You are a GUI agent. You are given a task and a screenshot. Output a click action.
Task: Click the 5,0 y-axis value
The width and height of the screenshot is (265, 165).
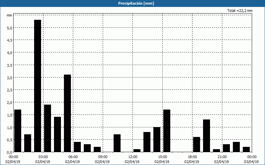10,28
